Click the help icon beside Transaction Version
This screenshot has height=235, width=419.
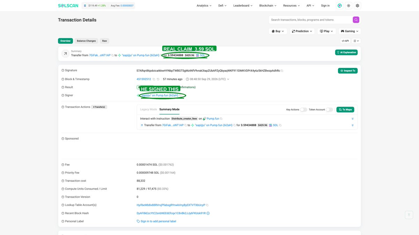tap(63, 197)
